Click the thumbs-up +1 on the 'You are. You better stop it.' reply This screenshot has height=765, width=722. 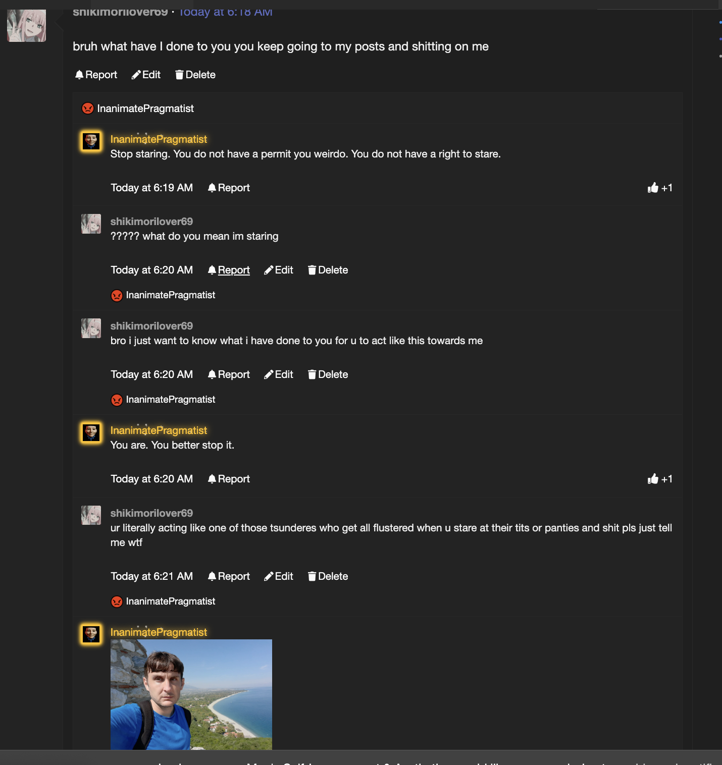coord(659,479)
